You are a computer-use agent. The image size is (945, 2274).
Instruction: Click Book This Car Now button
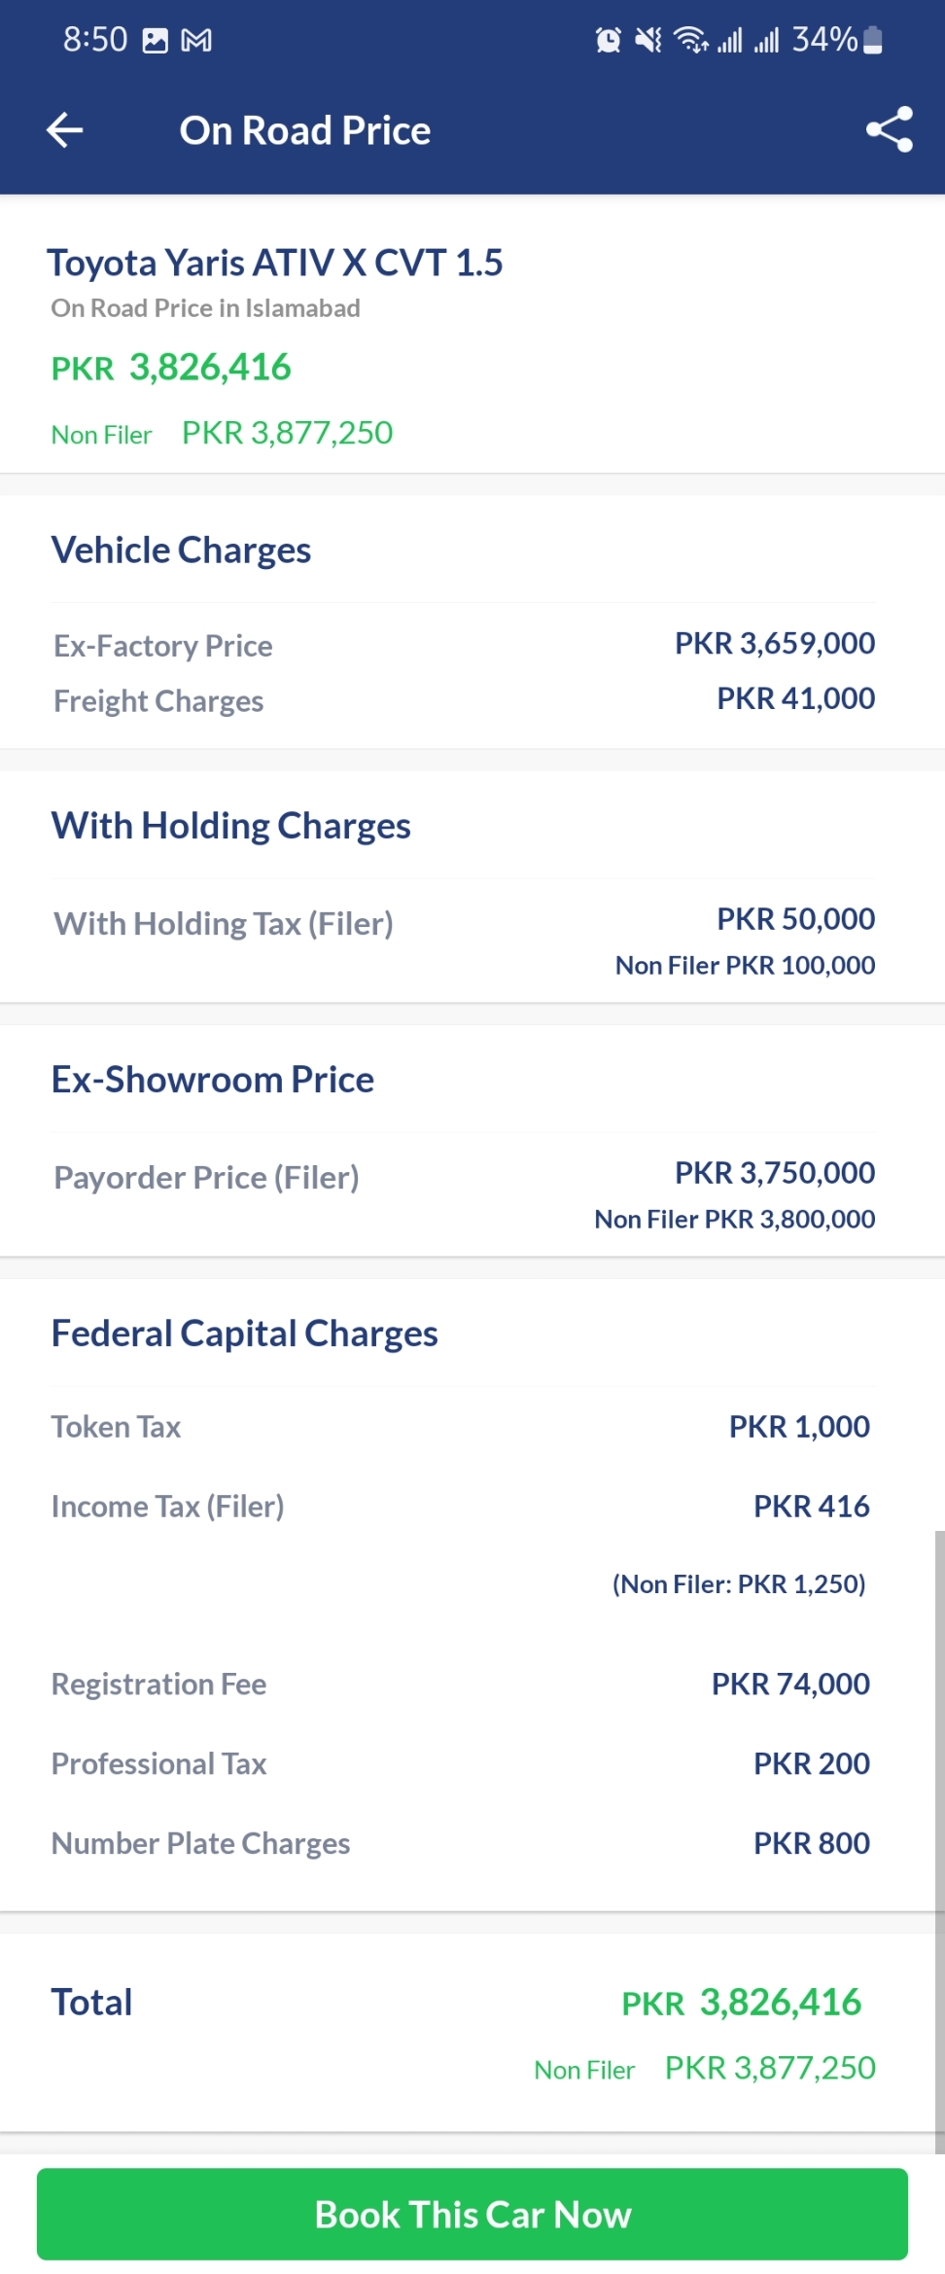click(x=472, y=2214)
